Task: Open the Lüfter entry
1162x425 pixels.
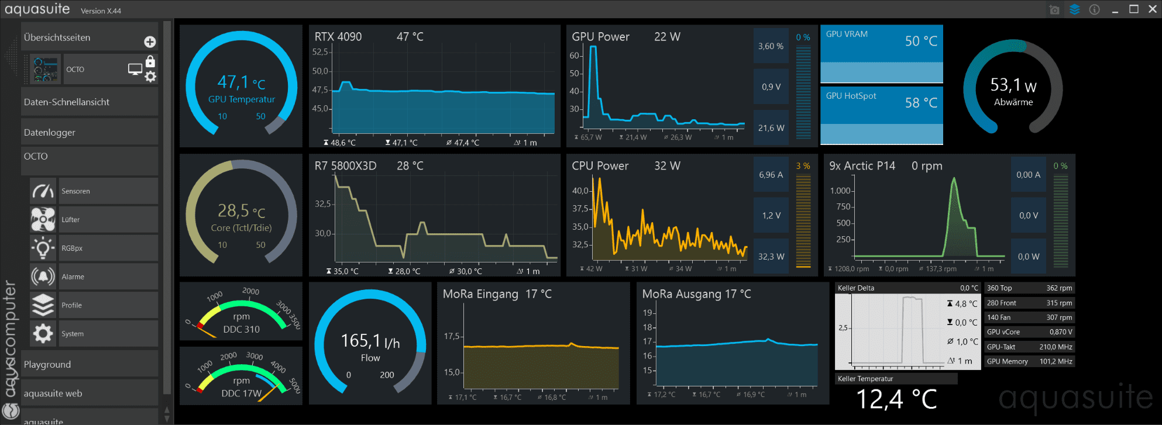Action: (108, 219)
